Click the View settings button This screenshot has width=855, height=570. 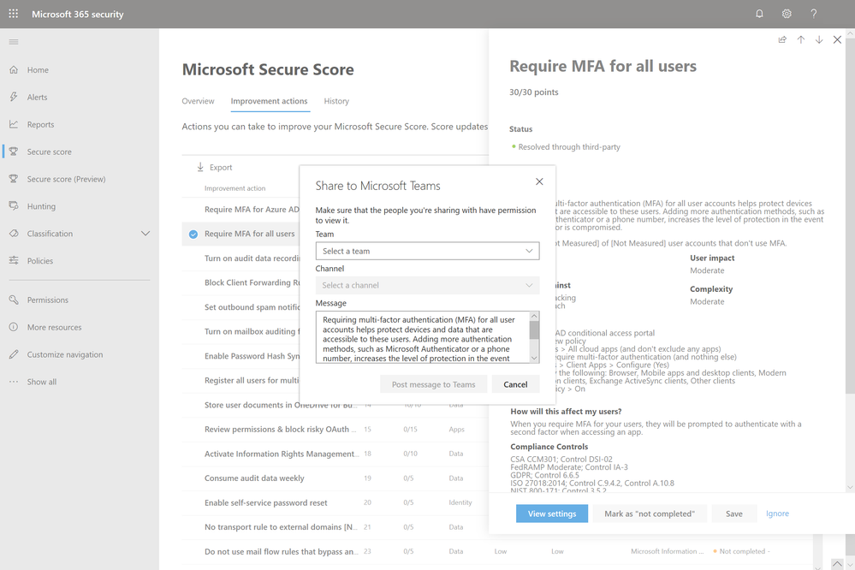552,514
